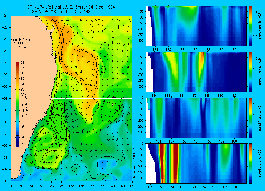This screenshot has width=265, height=191.
Task: Click the 'temperature (°C)' color bar label
Action: coord(26,104)
